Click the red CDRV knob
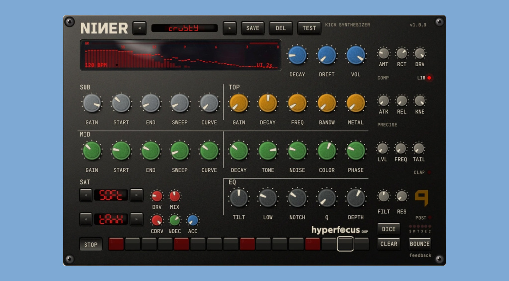Screen dimensions: 509x281 click(x=157, y=220)
